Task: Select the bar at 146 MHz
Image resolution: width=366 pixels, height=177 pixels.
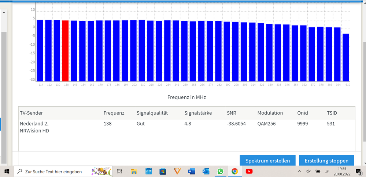Action: [x=74, y=51]
